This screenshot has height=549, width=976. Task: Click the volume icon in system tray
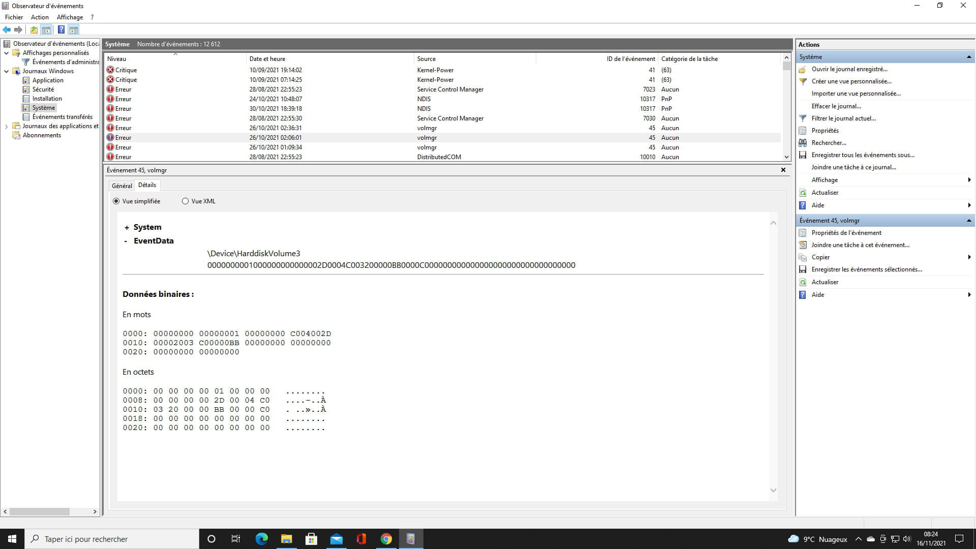907,539
